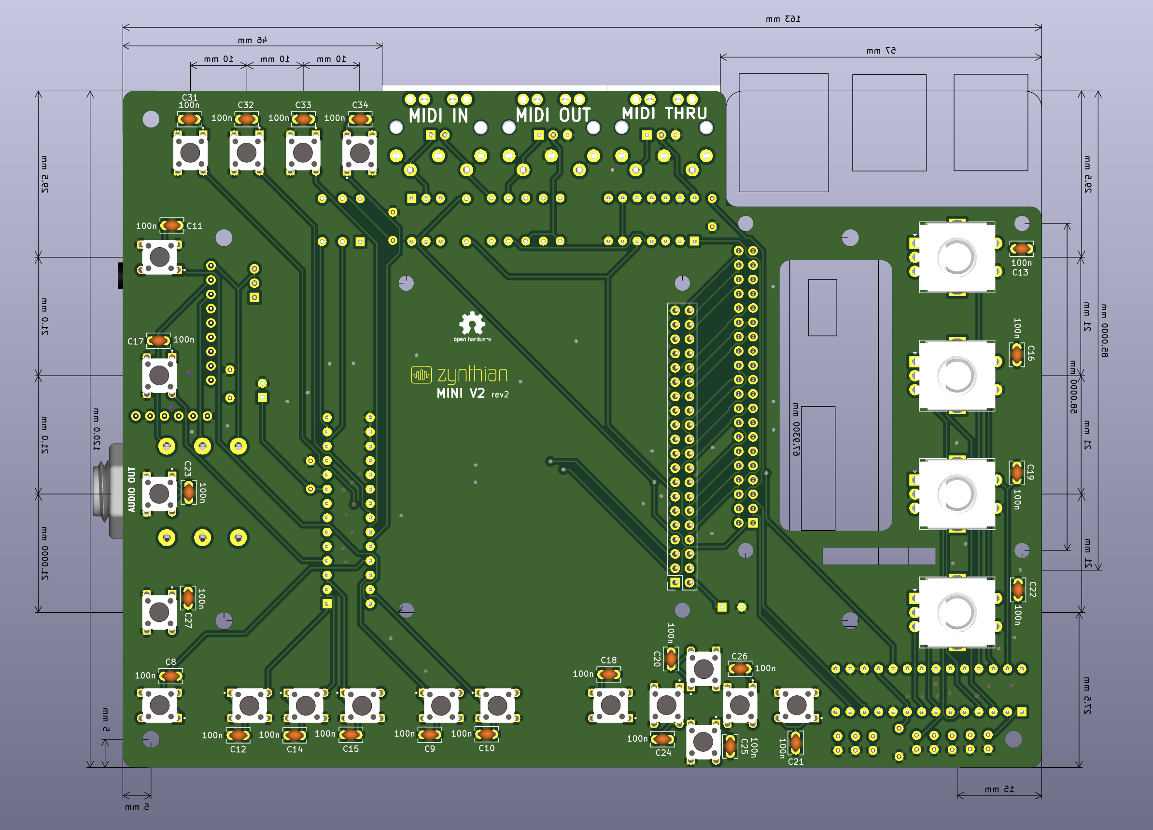Click the rotary encoder beside capacitor C22
The image size is (1153, 830).
(x=957, y=612)
